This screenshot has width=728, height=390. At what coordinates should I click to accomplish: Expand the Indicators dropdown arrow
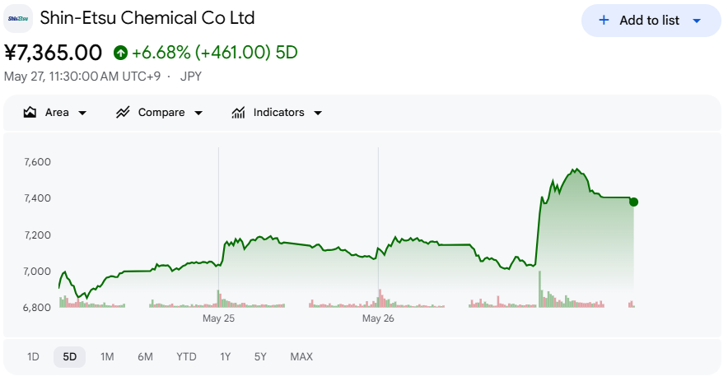318,113
